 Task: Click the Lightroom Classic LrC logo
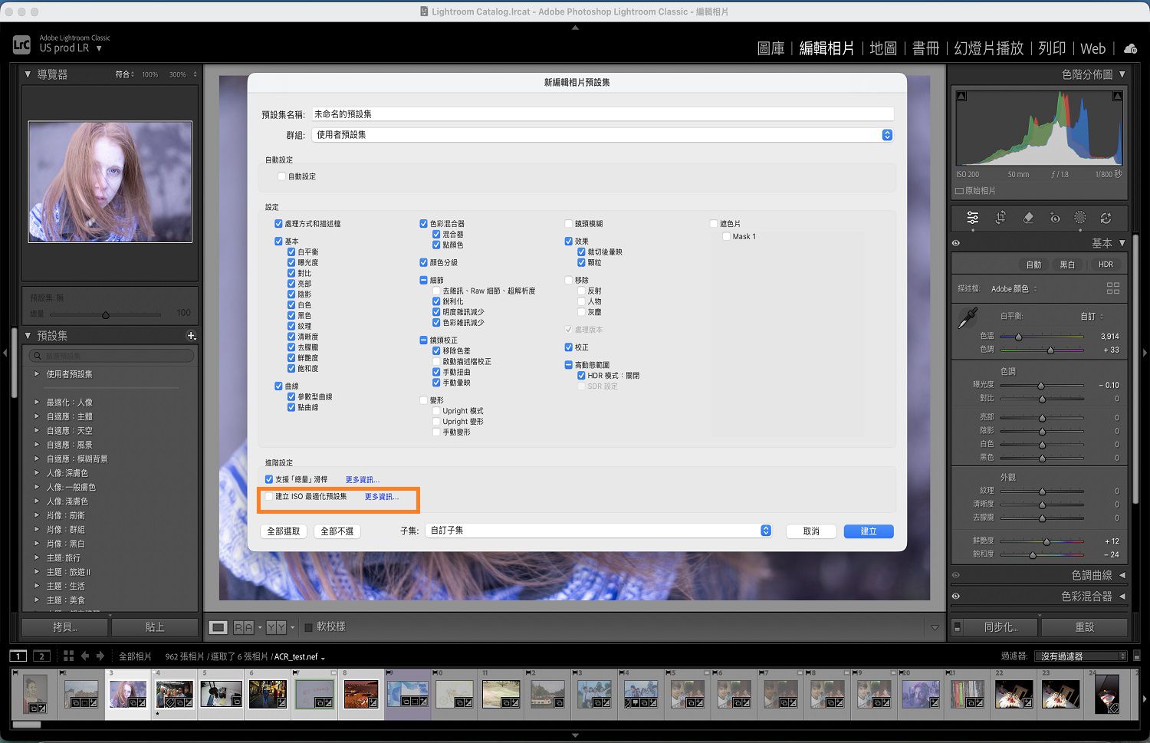(x=21, y=44)
